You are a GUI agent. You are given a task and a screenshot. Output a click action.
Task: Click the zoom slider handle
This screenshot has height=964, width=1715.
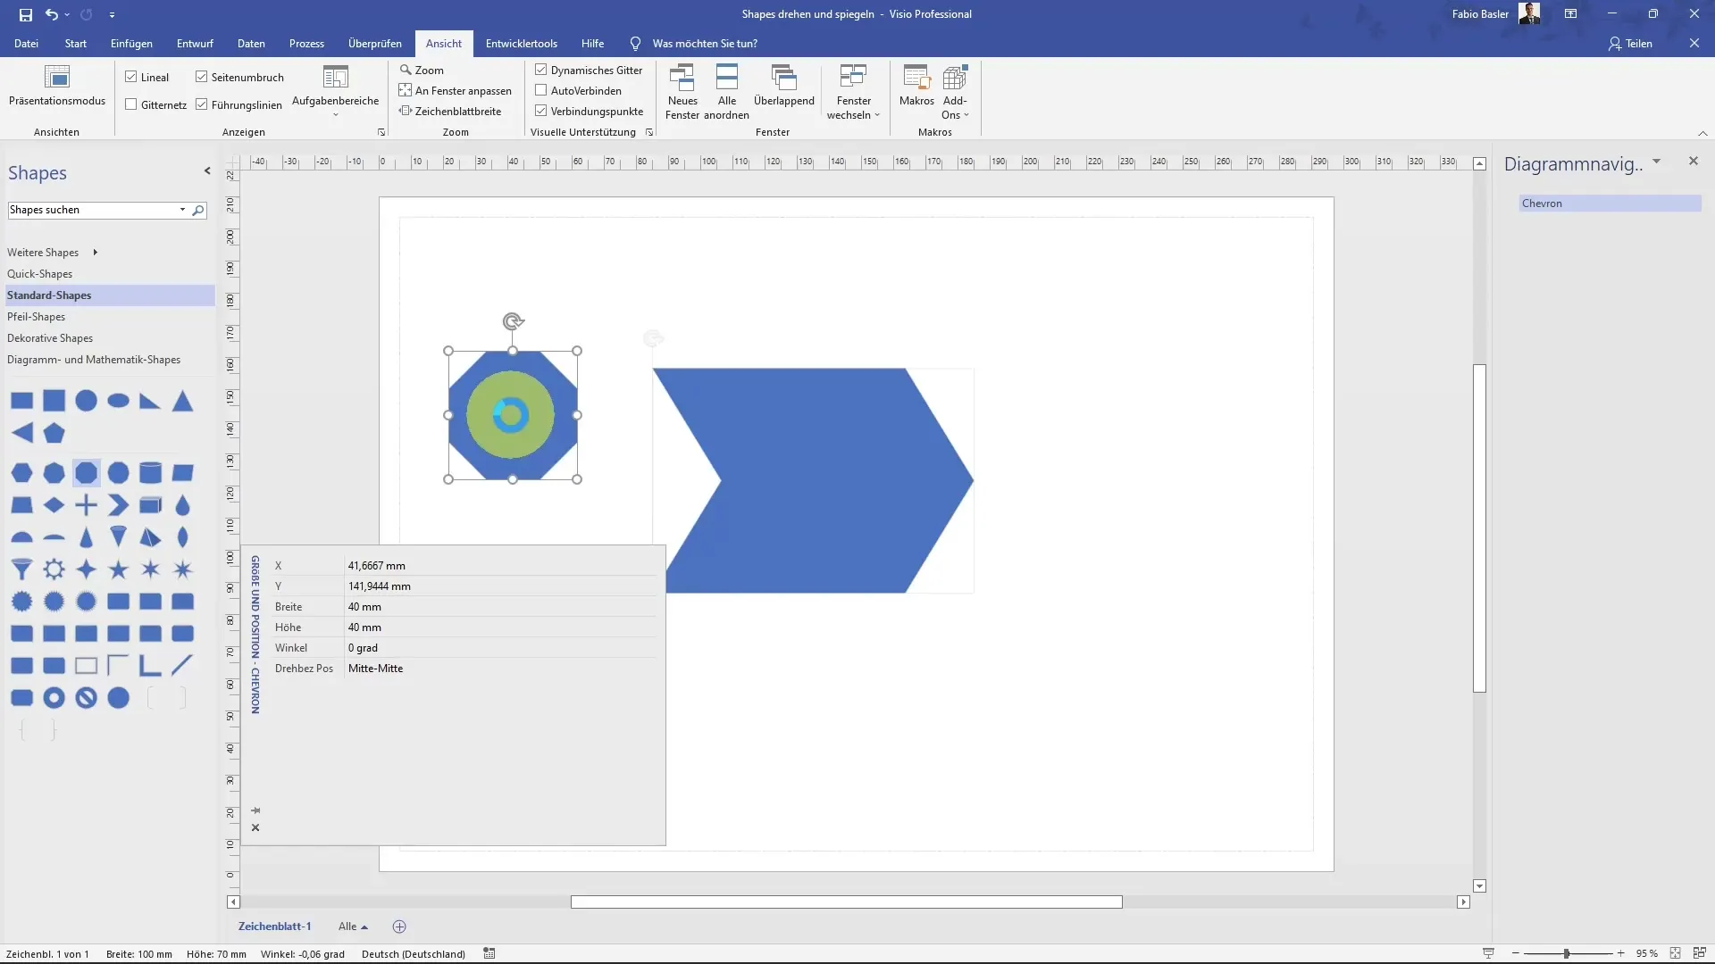1567,953
